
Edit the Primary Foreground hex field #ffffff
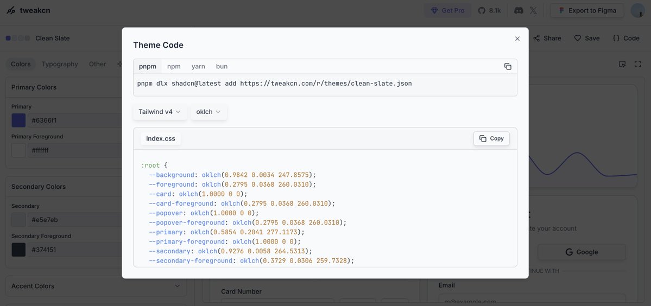75,150
